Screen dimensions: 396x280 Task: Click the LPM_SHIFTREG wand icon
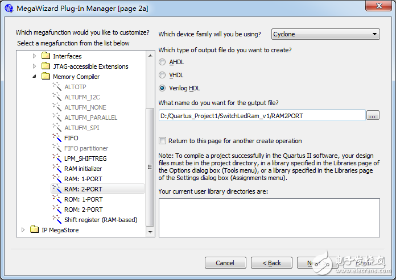click(x=57, y=158)
